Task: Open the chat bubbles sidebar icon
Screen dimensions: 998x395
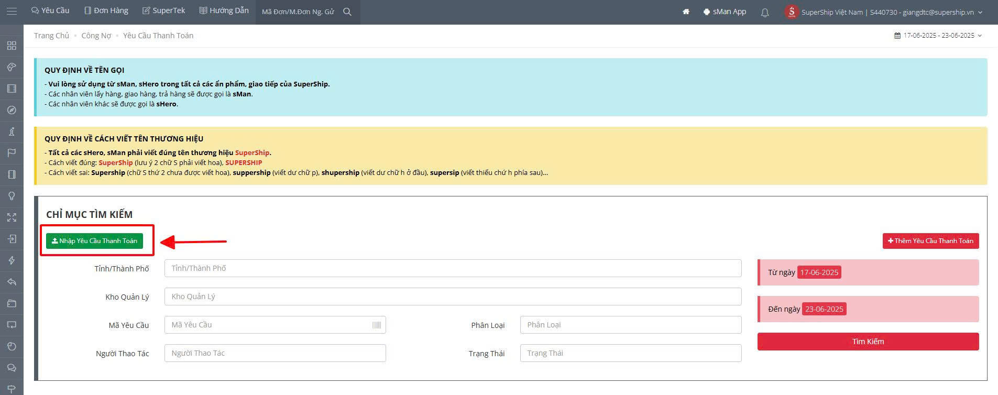Action: 12,368
